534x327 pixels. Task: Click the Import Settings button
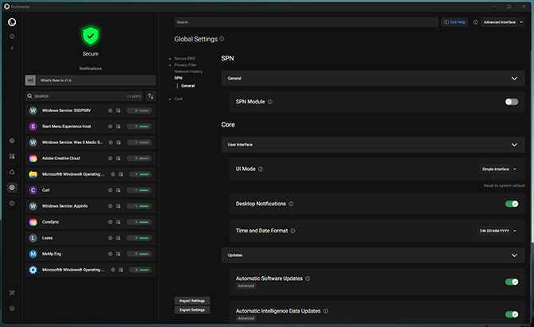(x=192, y=301)
